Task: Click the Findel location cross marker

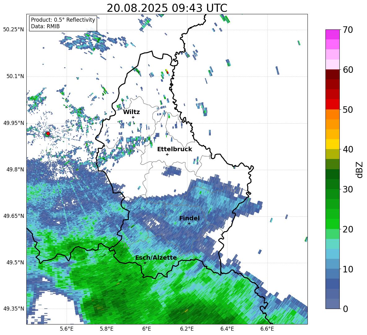Action: 189,223
